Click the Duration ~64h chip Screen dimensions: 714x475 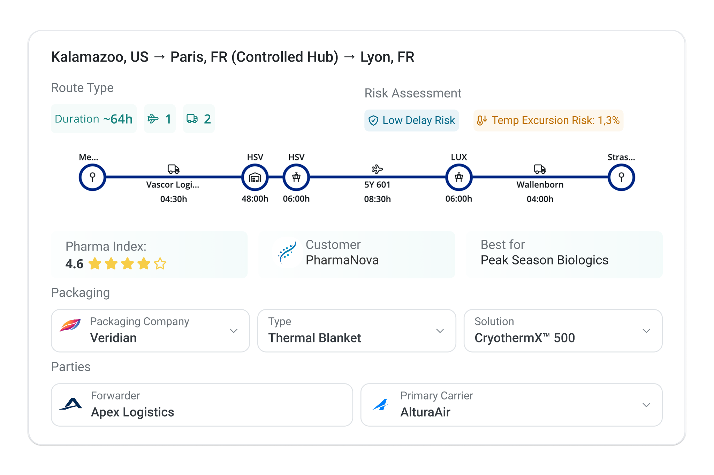pyautogui.click(x=93, y=119)
